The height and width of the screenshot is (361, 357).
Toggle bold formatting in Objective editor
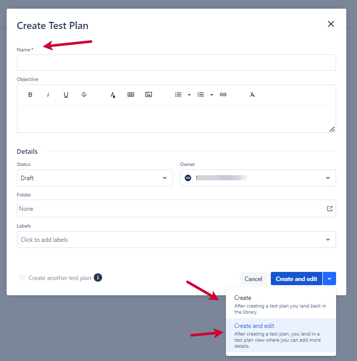pos(30,95)
